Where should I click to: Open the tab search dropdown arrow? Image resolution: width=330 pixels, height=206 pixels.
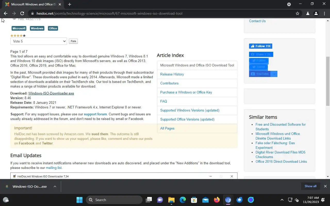point(289,4)
